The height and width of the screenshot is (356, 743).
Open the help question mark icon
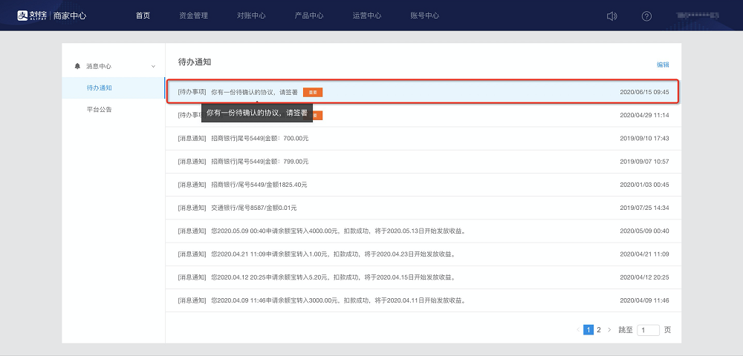646,16
